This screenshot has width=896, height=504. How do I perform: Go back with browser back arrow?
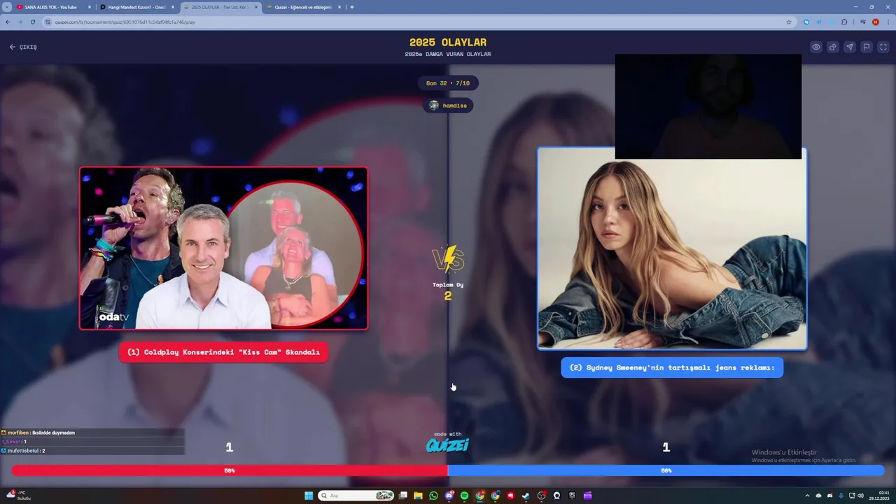pyautogui.click(x=8, y=22)
